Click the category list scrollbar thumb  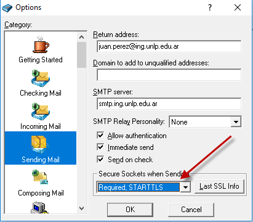(82, 55)
